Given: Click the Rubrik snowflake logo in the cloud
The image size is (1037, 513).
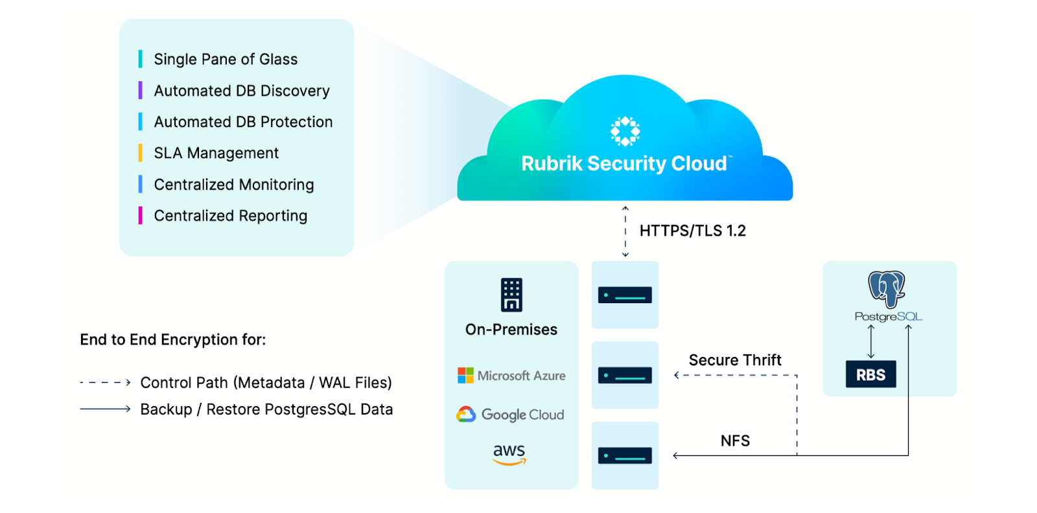Looking at the screenshot, I should pos(625,131).
